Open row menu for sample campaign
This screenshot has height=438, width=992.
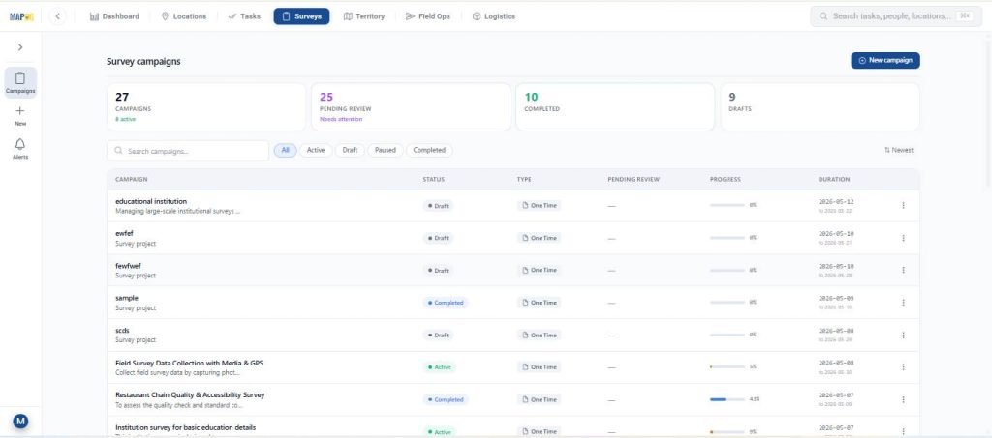point(903,303)
